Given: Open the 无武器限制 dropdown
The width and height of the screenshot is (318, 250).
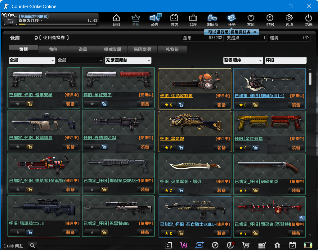Looking at the screenshot, I should tap(128, 60).
